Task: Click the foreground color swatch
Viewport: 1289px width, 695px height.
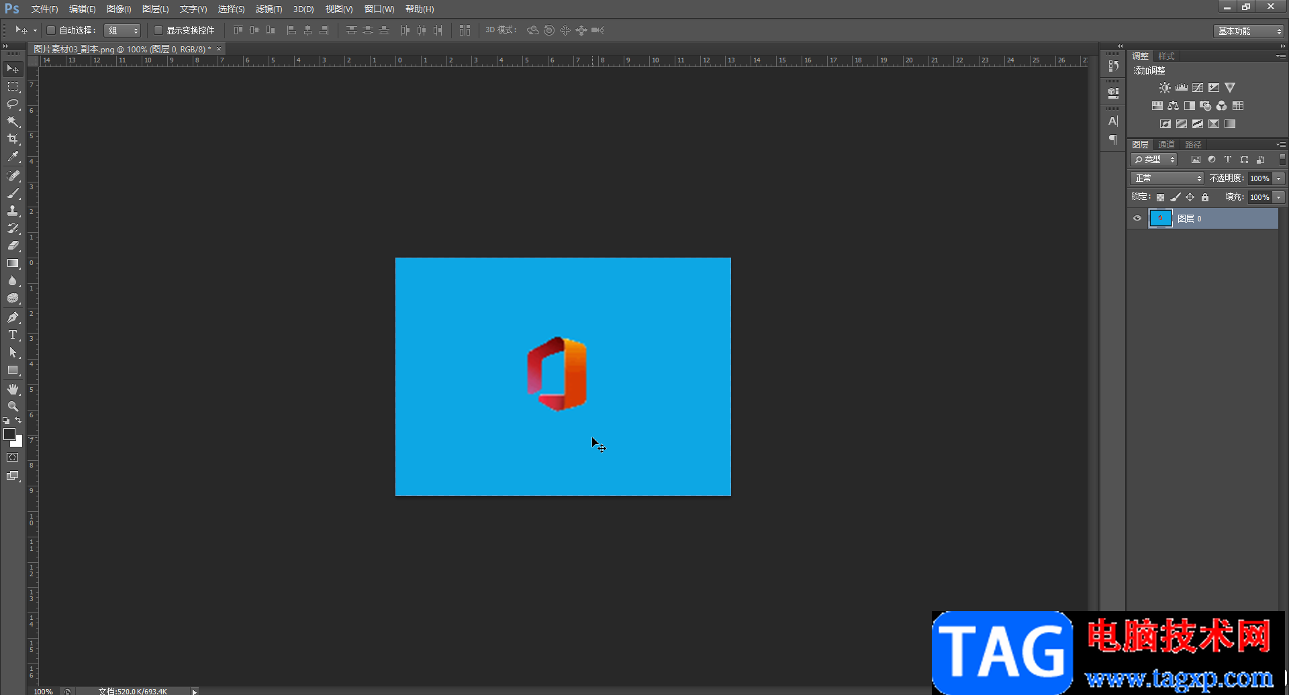Action: tap(9, 435)
